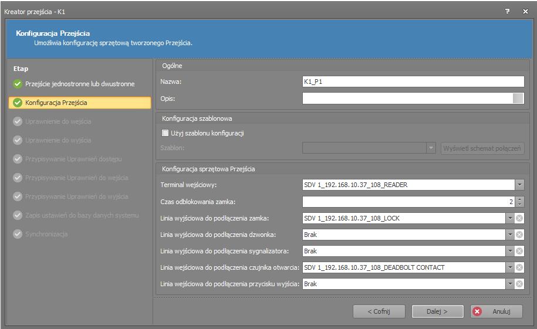Click check icon beside Synchronizacja step

[x=18, y=234]
